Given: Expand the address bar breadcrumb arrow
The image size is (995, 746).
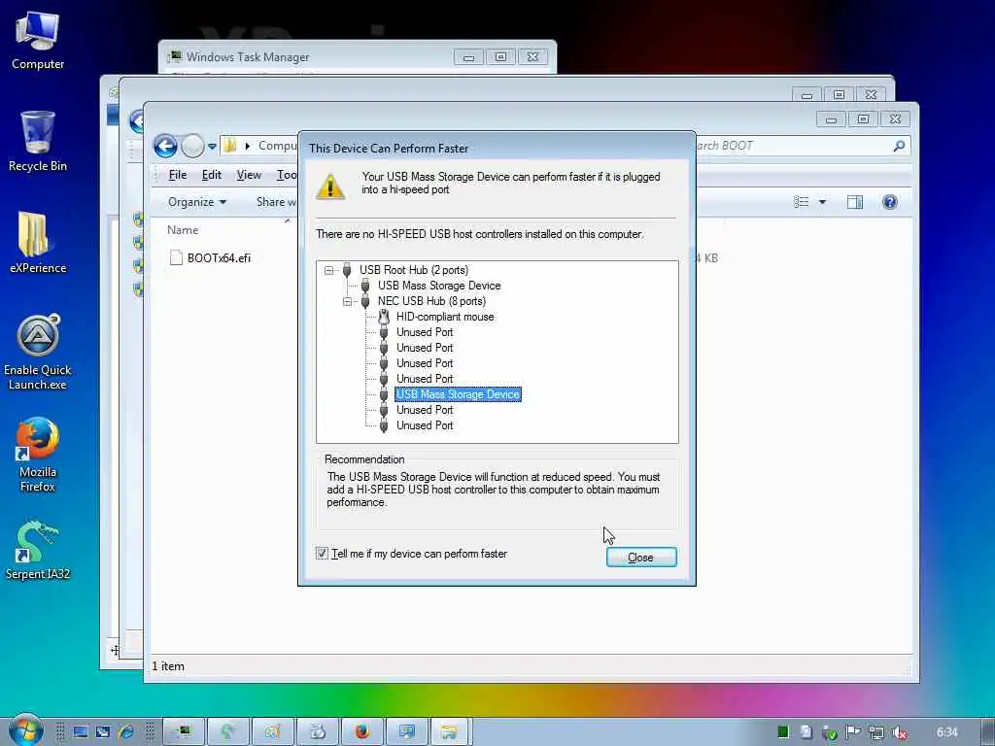Looking at the screenshot, I should [248, 146].
